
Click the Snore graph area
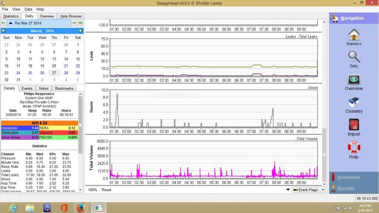214,109
